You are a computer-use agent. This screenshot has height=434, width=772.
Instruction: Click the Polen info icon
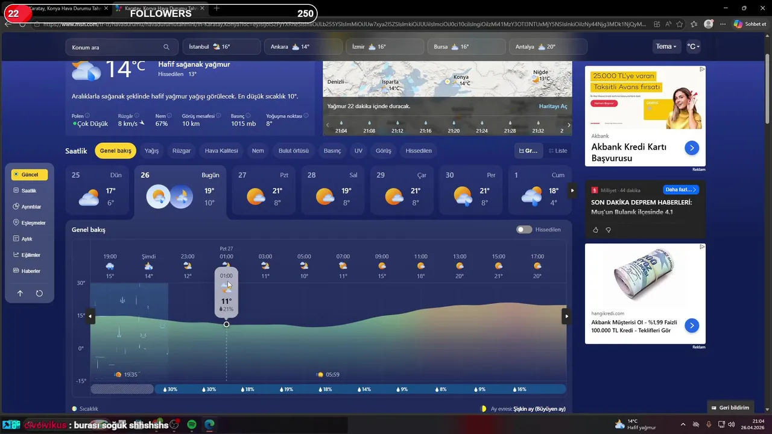pos(87,116)
